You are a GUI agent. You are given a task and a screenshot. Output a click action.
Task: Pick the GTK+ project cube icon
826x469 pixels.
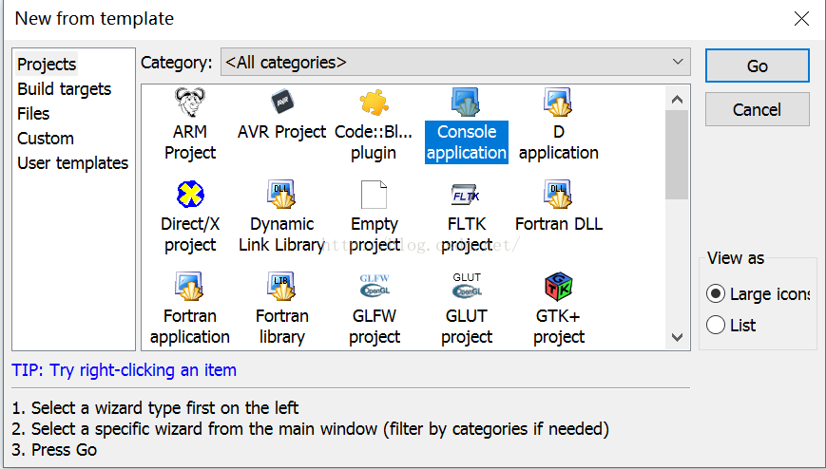point(558,287)
